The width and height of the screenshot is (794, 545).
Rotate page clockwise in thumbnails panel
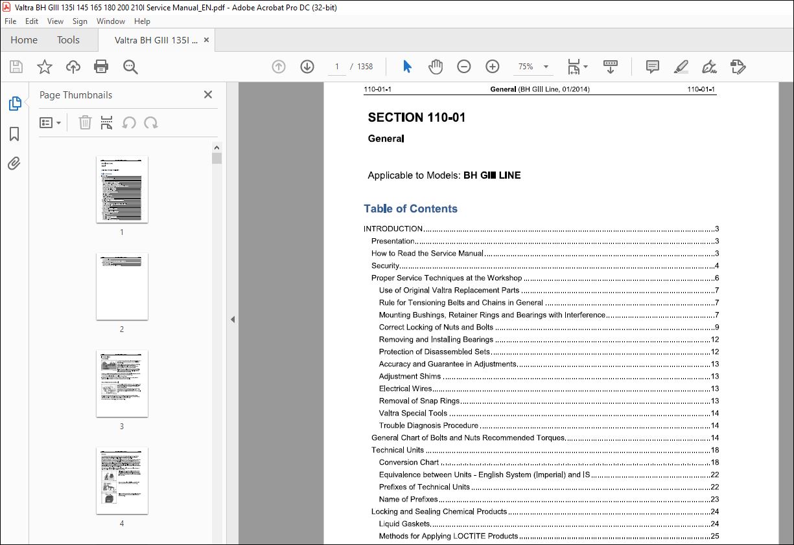151,122
